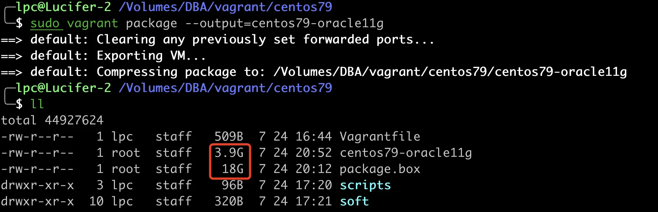
Task: Select the Vagrantfile filename
Action: (x=380, y=137)
